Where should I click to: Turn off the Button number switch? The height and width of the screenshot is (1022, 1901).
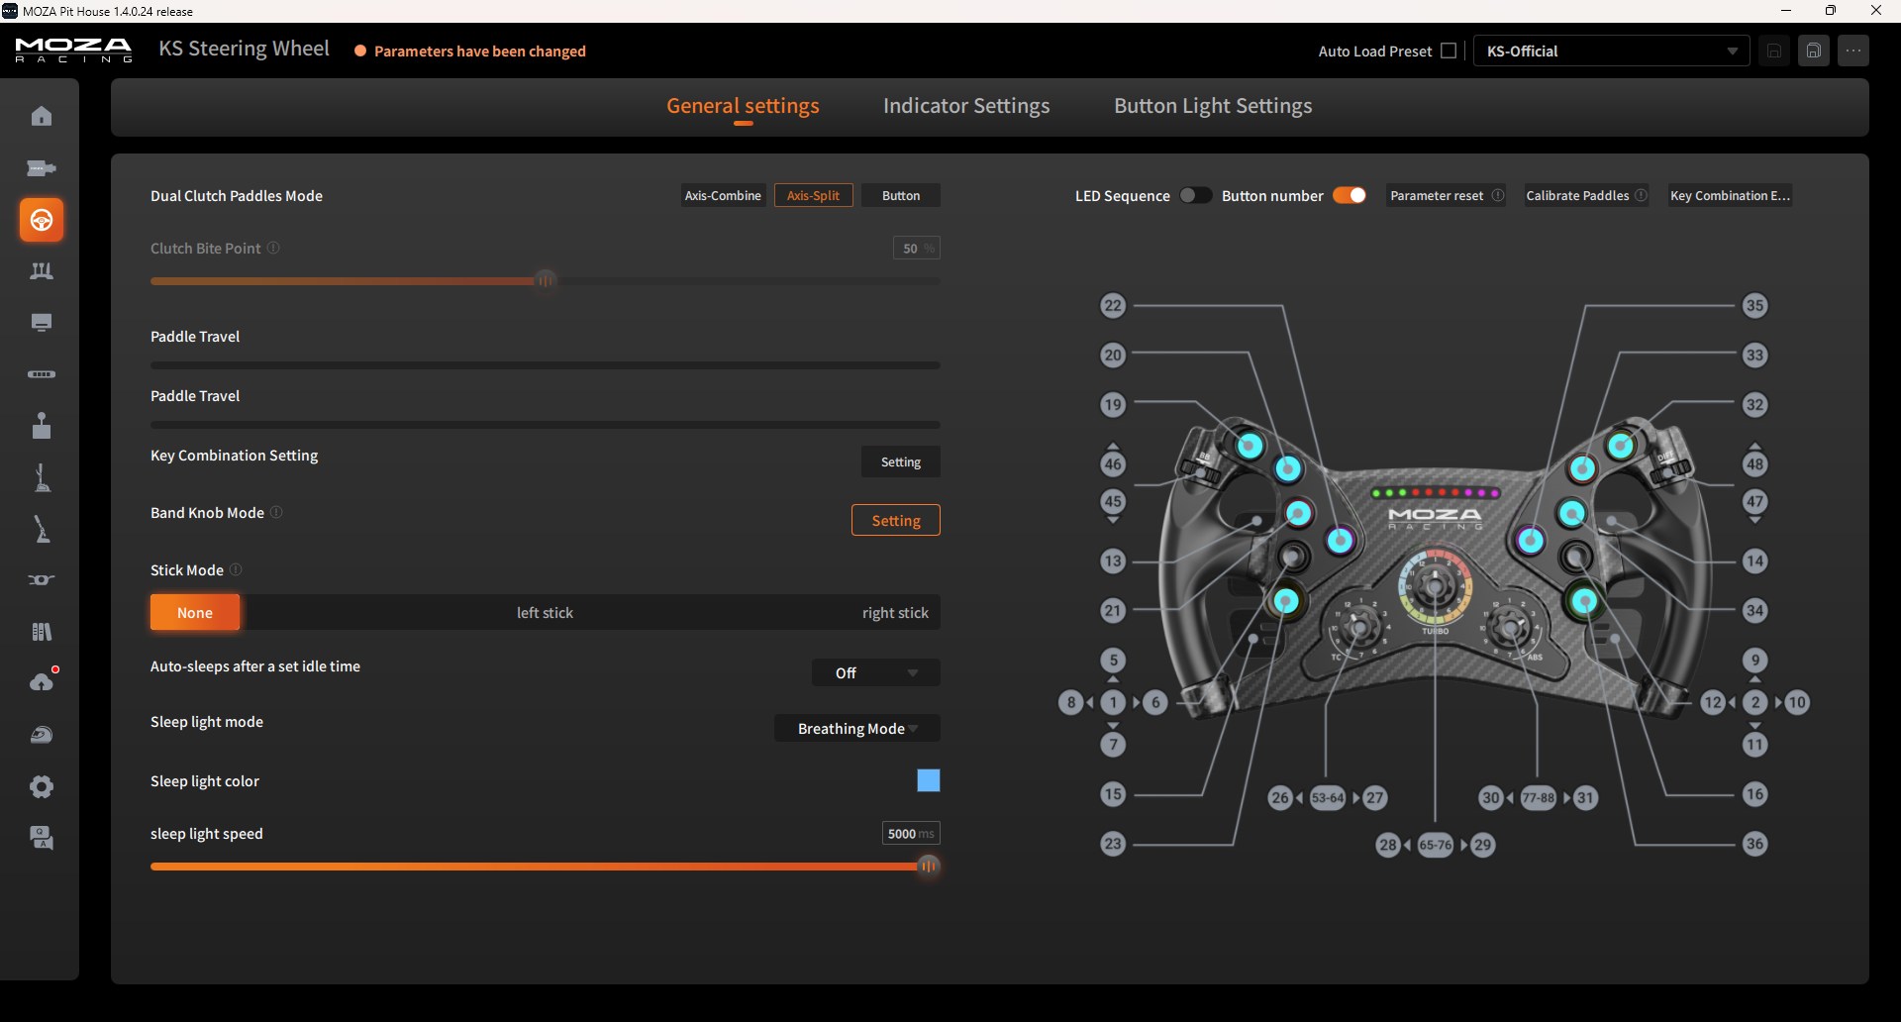click(x=1350, y=195)
